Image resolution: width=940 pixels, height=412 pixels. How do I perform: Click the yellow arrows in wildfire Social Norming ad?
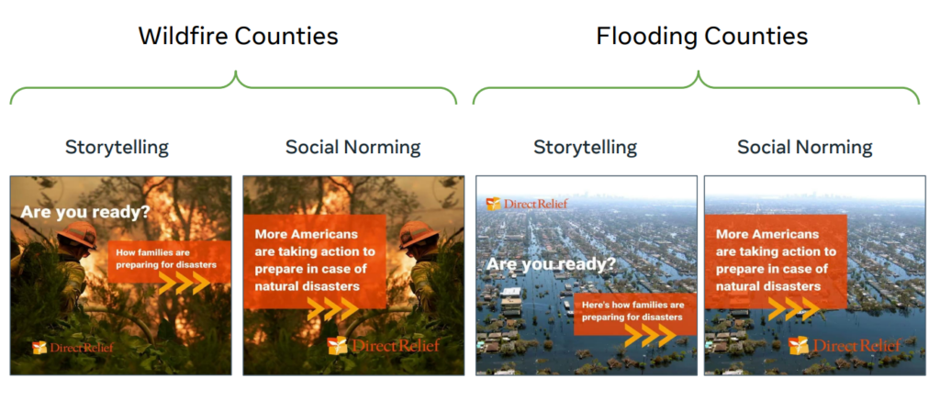click(333, 309)
